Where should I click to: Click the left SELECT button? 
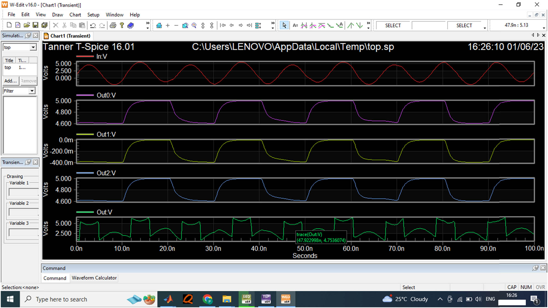393,25
